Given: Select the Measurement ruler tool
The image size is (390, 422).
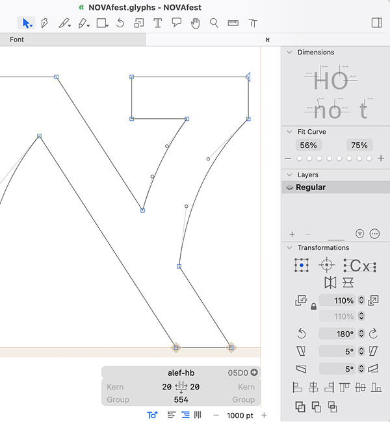Looking at the screenshot, I should click(x=233, y=23).
